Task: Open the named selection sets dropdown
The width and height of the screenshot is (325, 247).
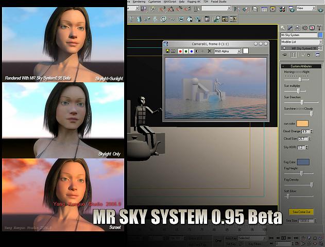Action: point(216,8)
